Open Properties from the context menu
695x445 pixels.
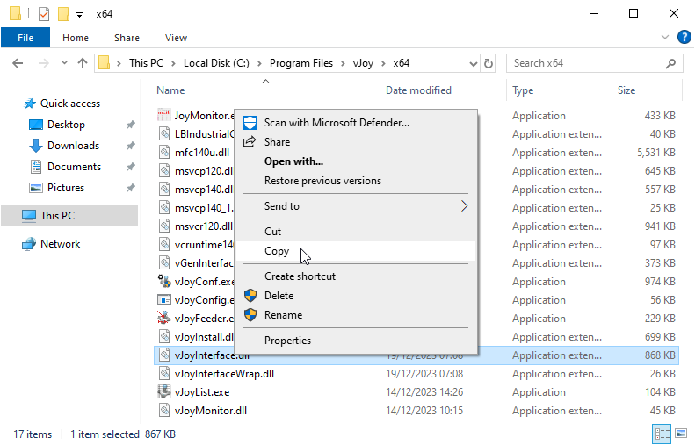(x=356, y=341)
